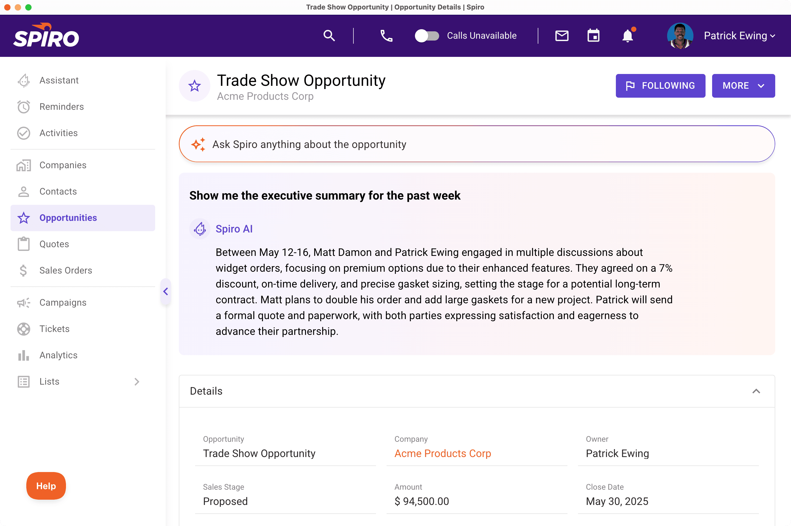Screen dimensions: 791x526
Task: Open Quotes in the sidebar
Action: click(x=83, y=244)
